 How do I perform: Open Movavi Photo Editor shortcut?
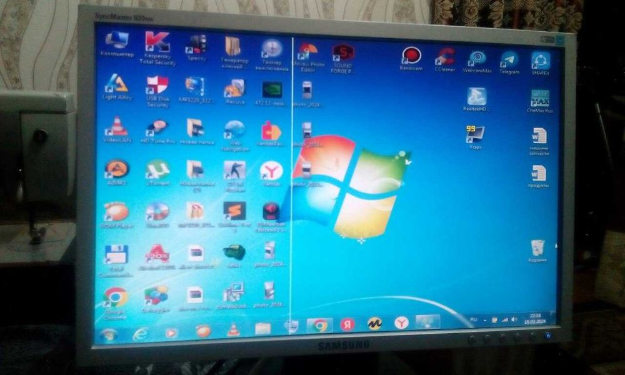click(x=309, y=57)
